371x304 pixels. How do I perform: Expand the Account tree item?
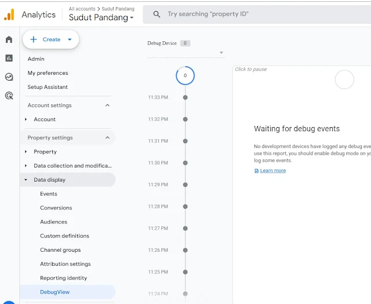coord(26,120)
